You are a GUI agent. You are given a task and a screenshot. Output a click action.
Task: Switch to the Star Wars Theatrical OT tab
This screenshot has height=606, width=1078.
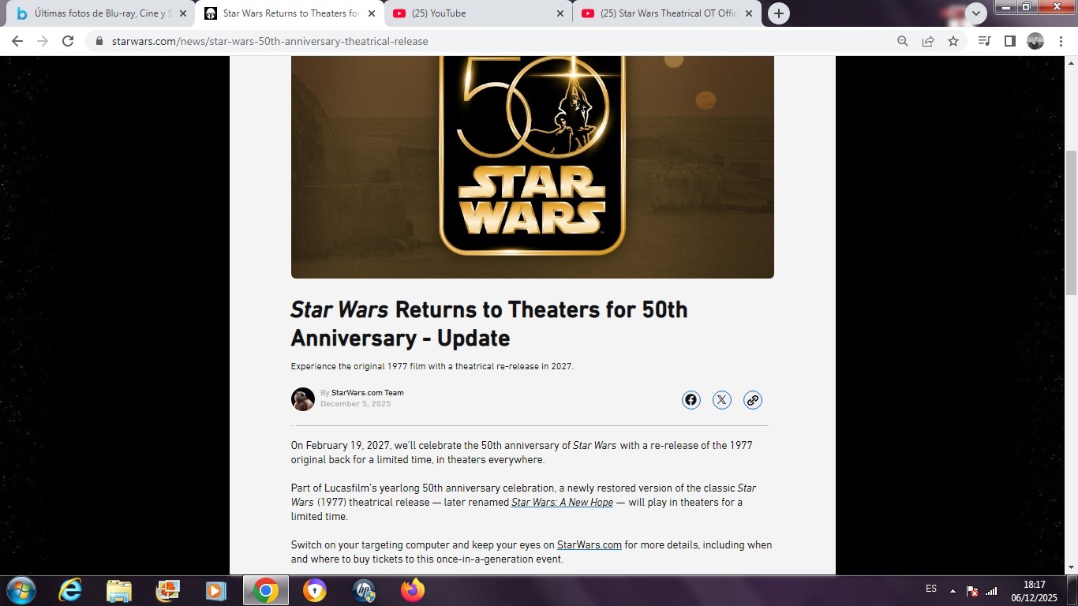668,13
